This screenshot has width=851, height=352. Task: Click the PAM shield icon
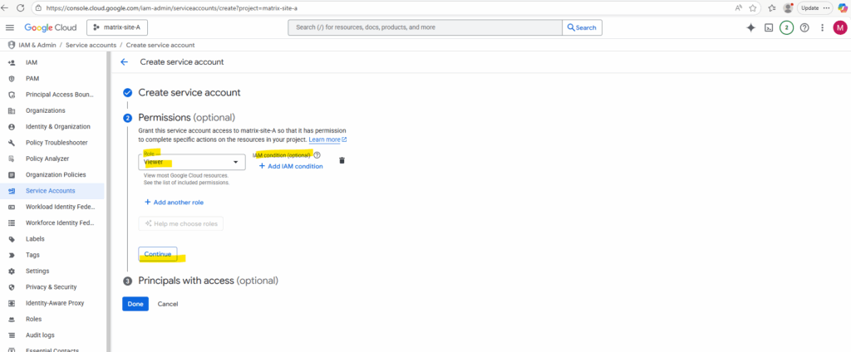(12, 79)
